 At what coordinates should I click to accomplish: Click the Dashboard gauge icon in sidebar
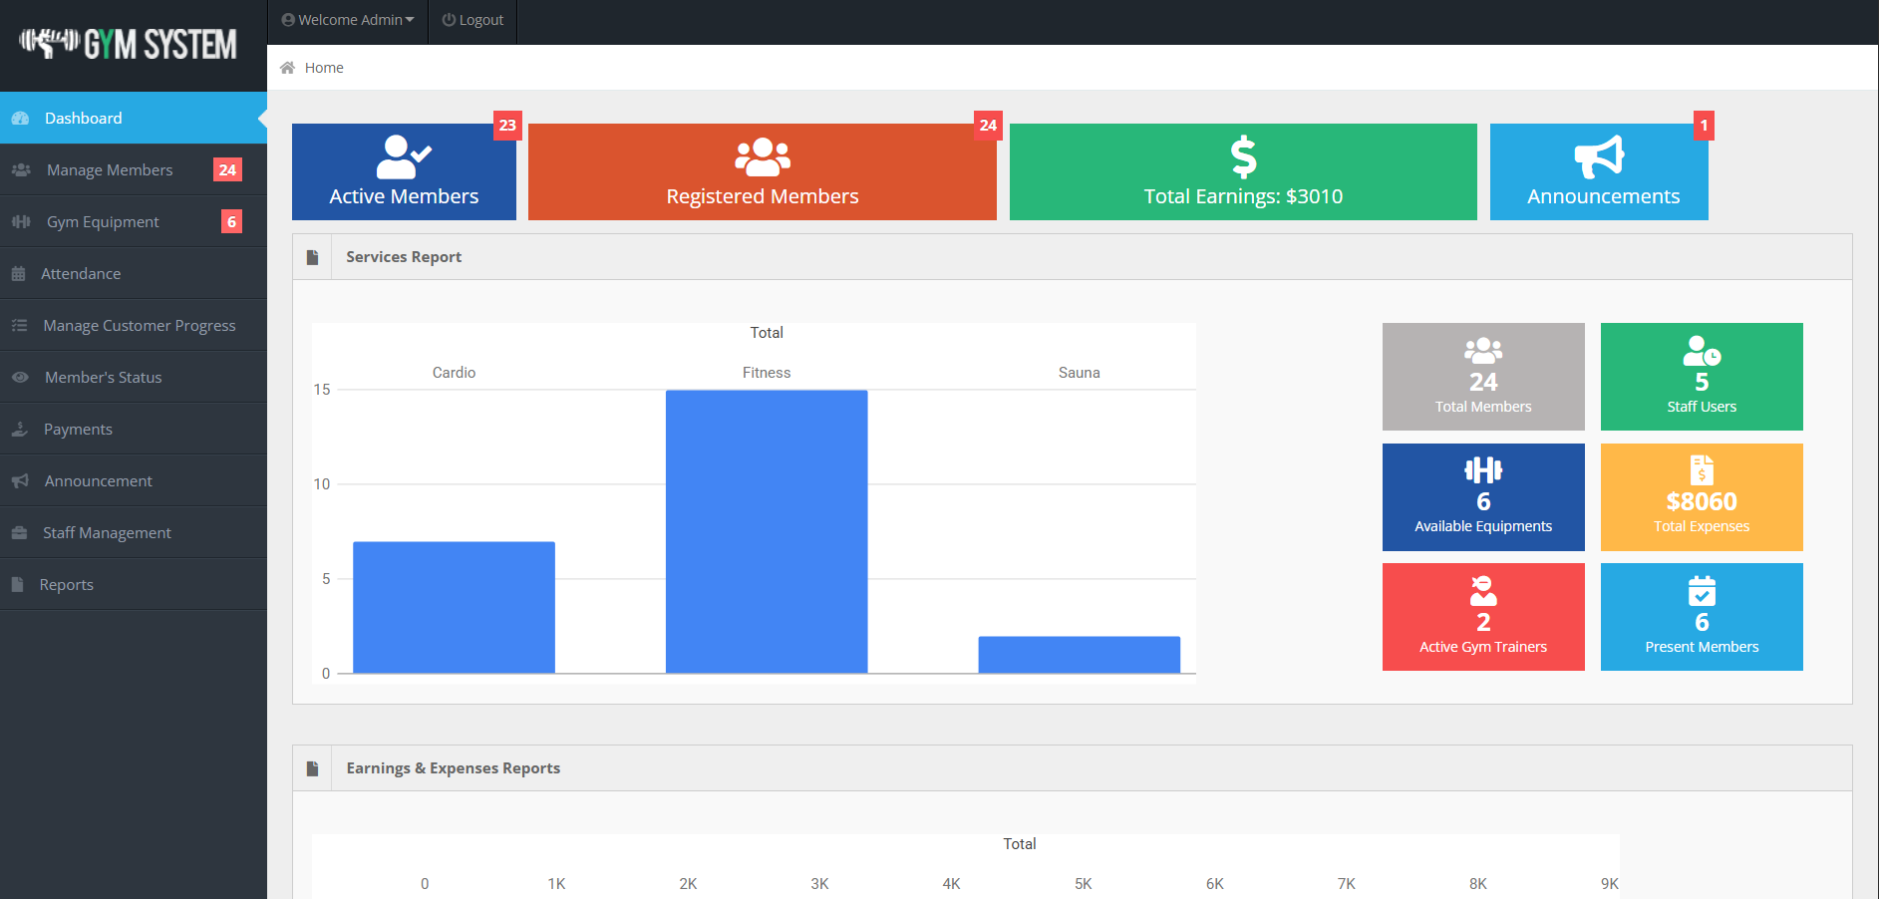(20, 119)
